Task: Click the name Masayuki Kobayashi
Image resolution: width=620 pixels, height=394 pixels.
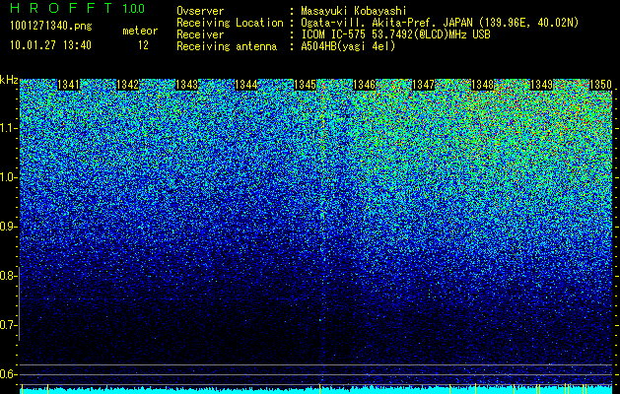Action: (354, 11)
